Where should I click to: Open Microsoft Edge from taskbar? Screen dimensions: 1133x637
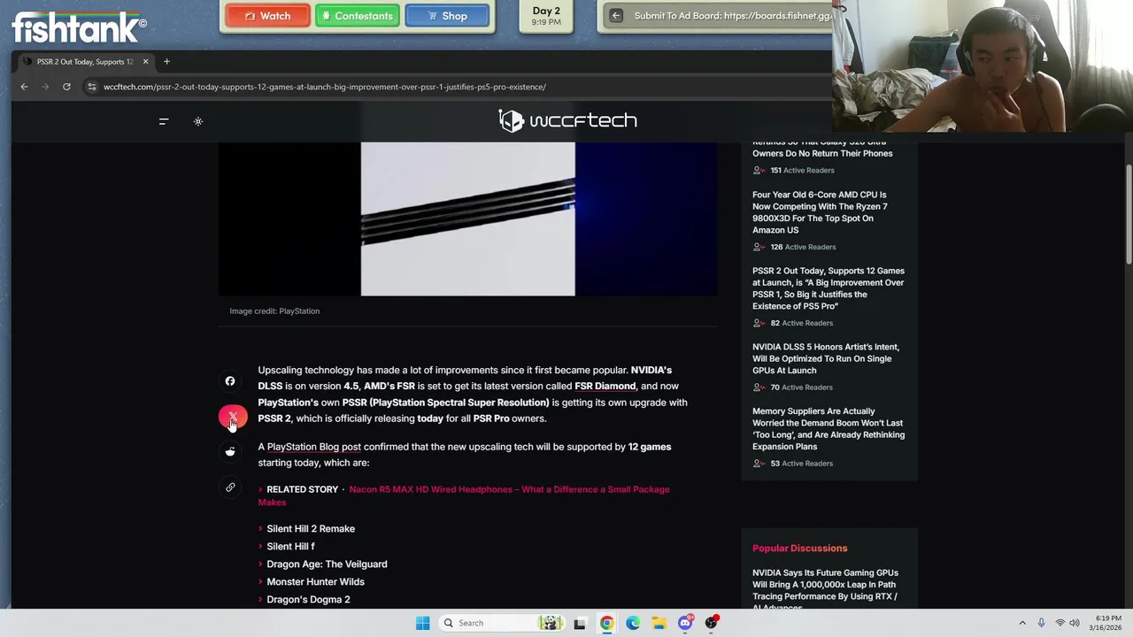633,623
